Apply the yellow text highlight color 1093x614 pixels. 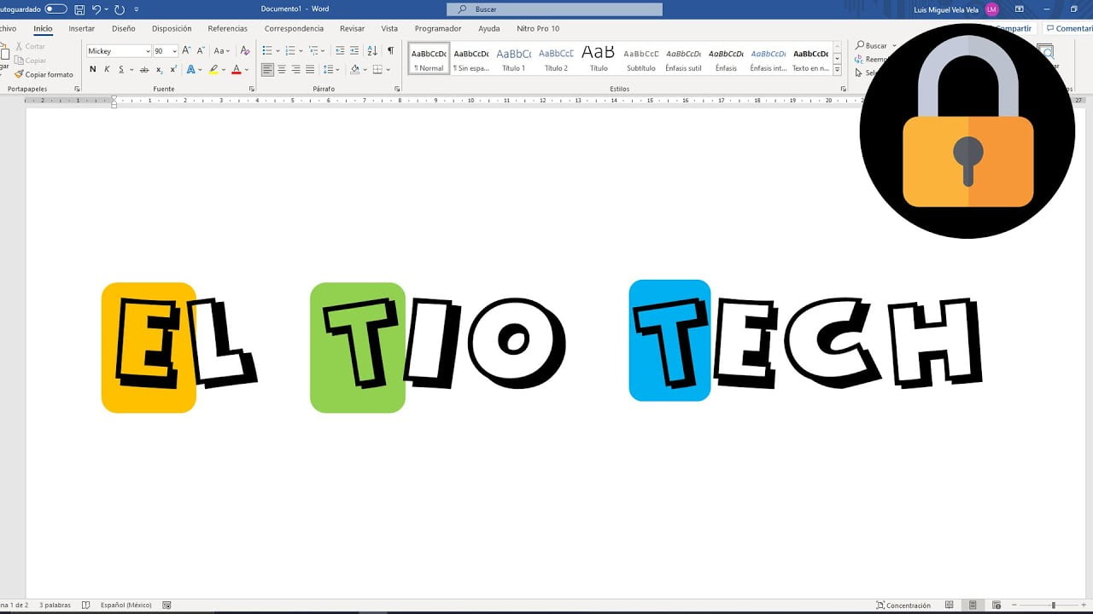(x=213, y=70)
